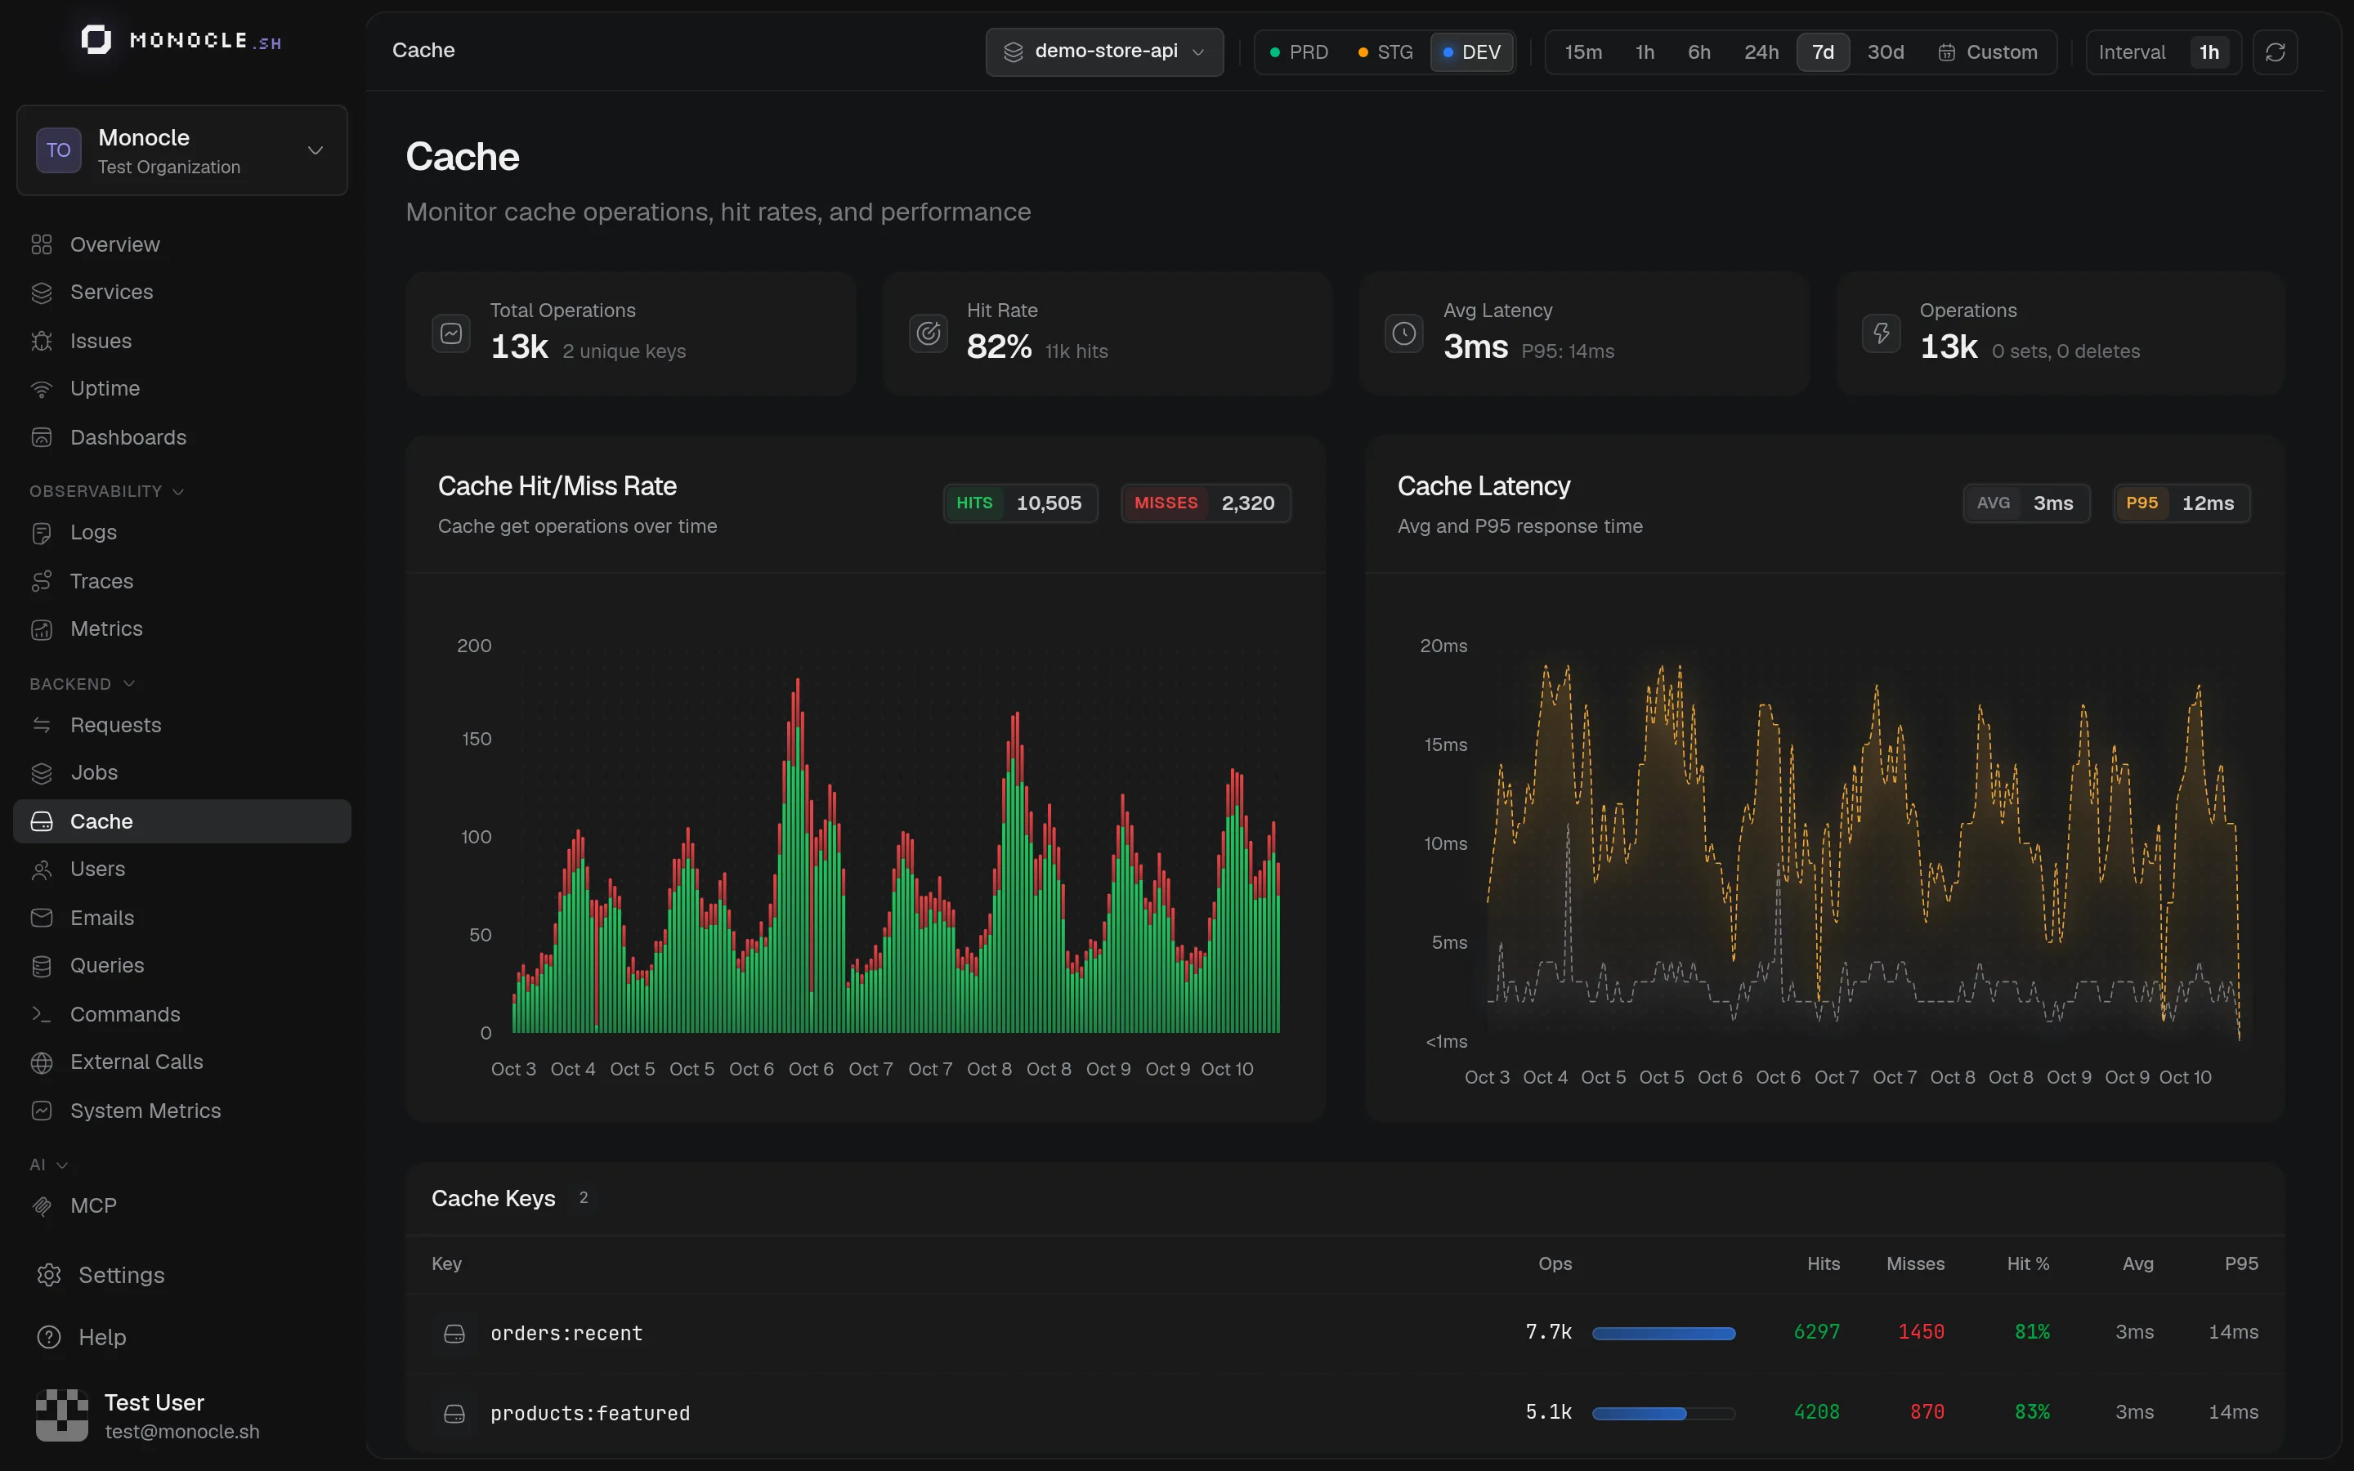Click the Uptime wifi icon

(x=41, y=389)
